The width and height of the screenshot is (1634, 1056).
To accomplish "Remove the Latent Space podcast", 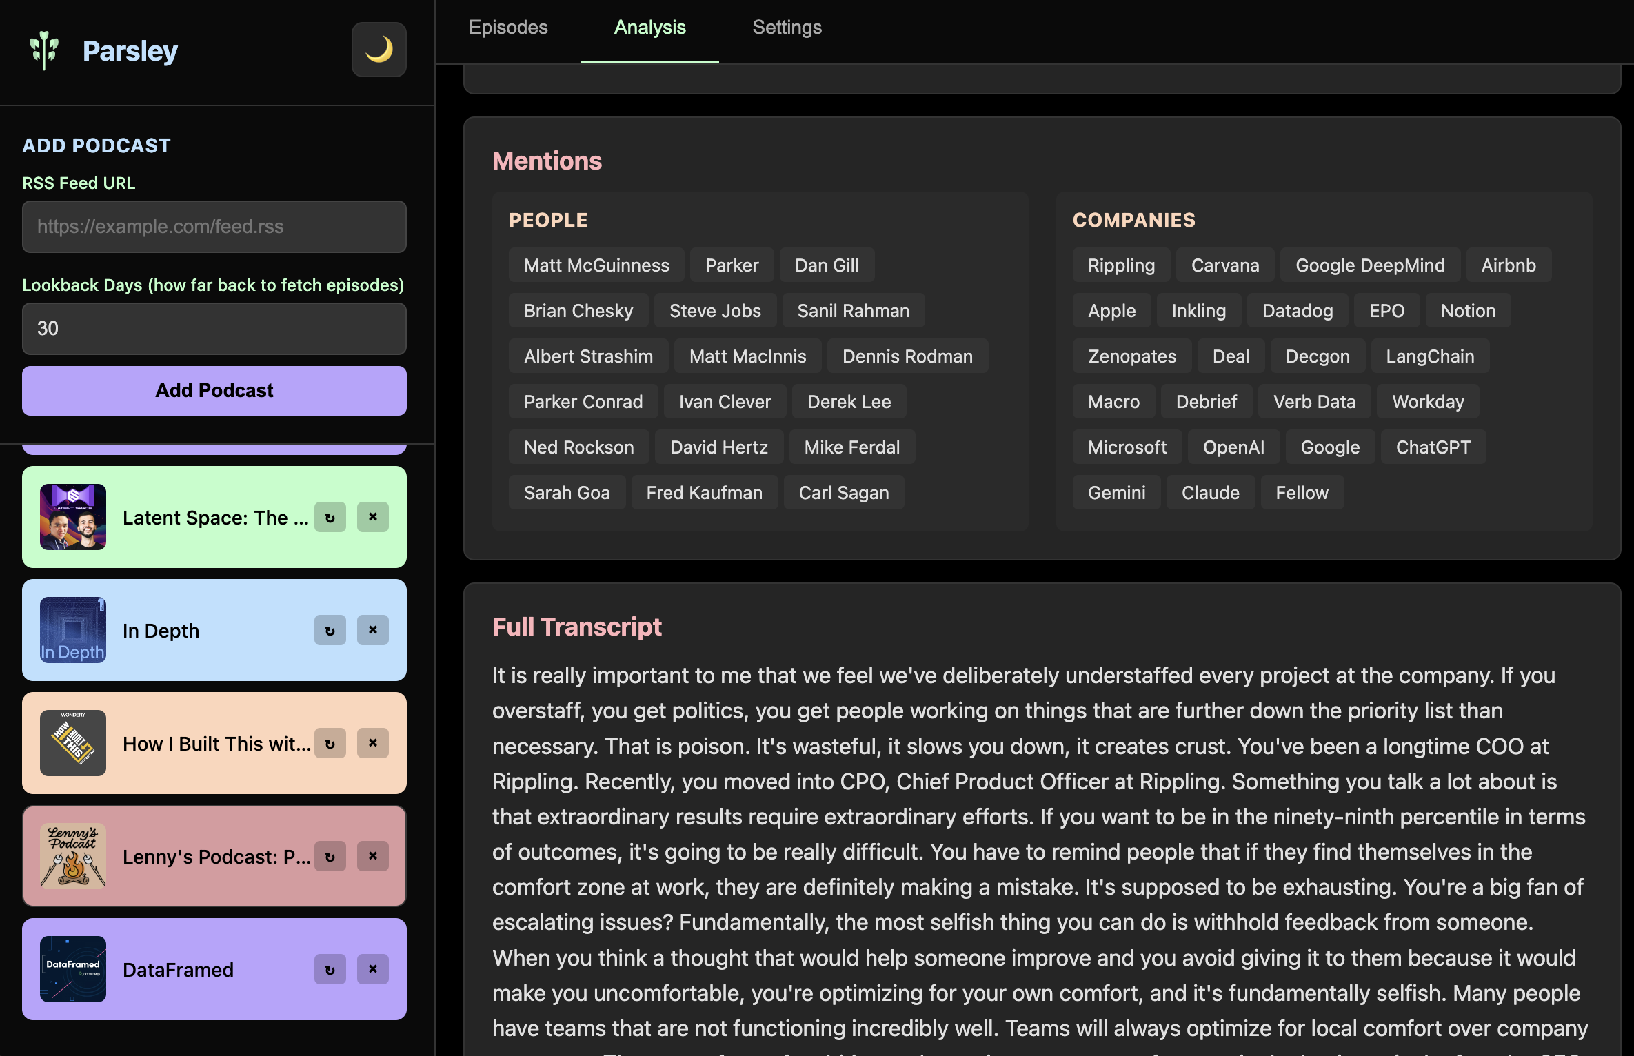I will click(x=372, y=517).
